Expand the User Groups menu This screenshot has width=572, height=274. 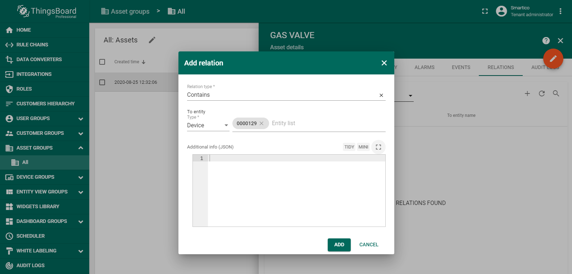click(x=81, y=119)
